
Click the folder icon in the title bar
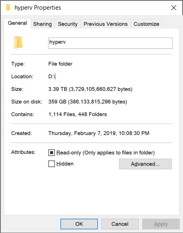(8, 8)
